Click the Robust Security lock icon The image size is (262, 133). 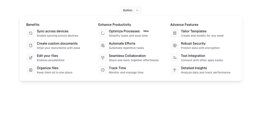pos(175,46)
